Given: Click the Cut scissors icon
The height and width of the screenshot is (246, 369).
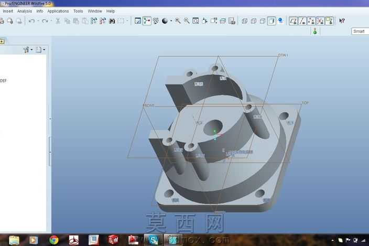Looking at the screenshot, I should point(58,21).
